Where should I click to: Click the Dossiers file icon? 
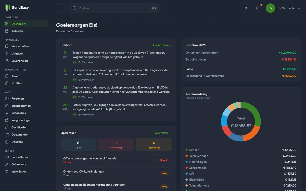7,142
